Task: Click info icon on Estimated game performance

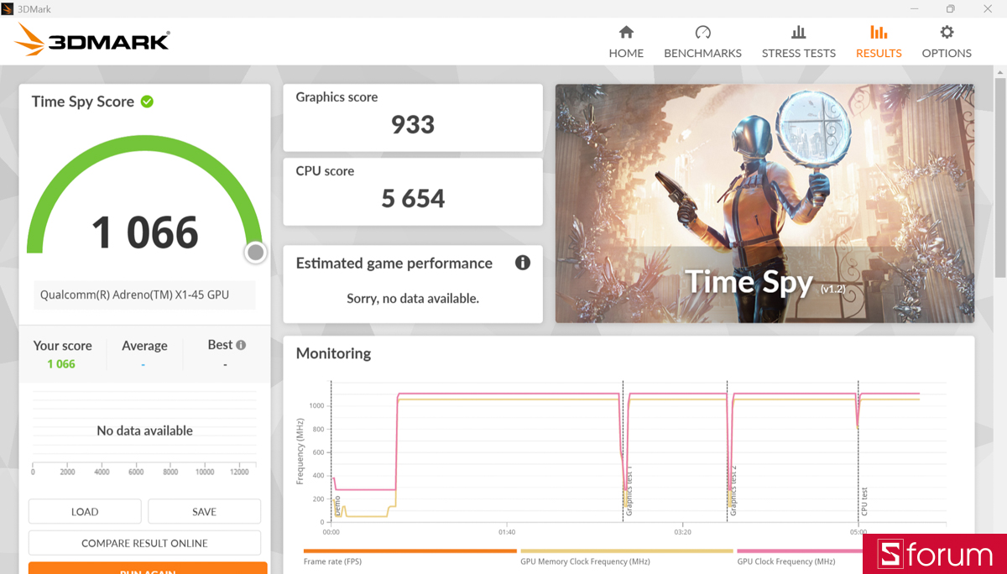Action: click(522, 263)
